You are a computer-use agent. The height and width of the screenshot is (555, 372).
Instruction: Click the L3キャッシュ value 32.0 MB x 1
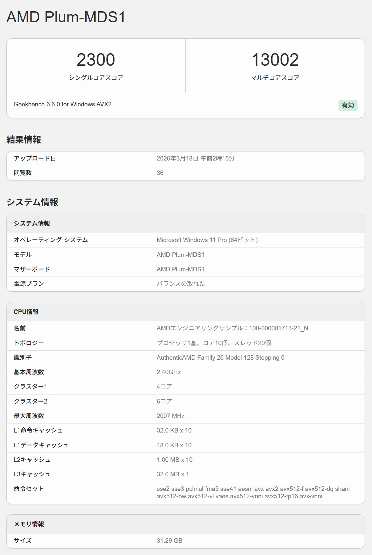173,474
